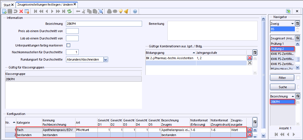Viewport: 303px width, 140px height.
Task: Click the green refresh arrows icon
Action: (x=69, y=11)
